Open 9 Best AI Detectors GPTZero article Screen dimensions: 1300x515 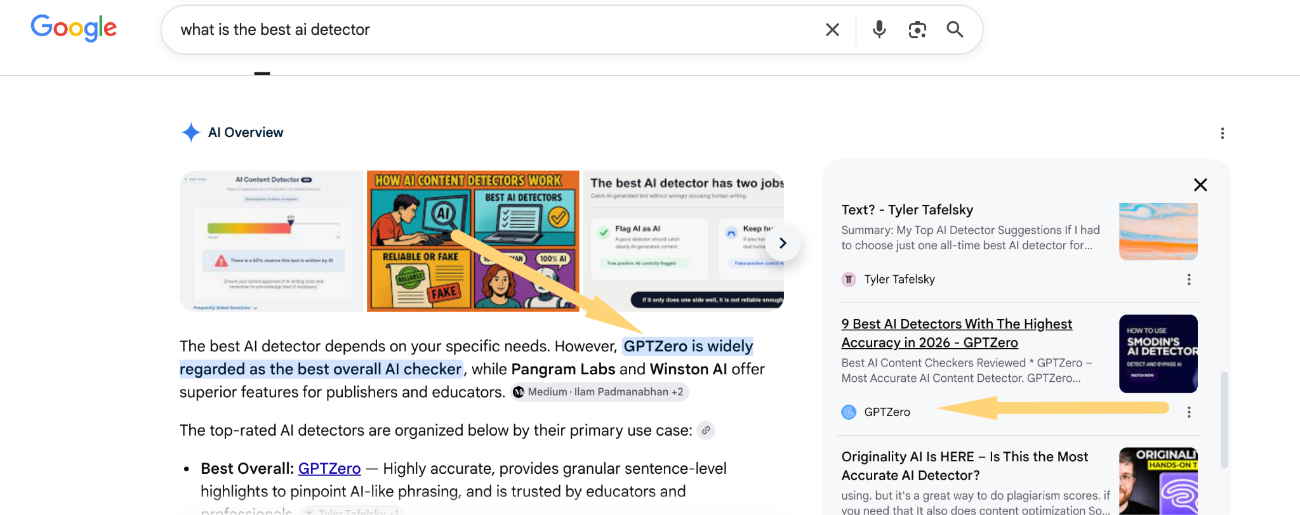pos(957,333)
